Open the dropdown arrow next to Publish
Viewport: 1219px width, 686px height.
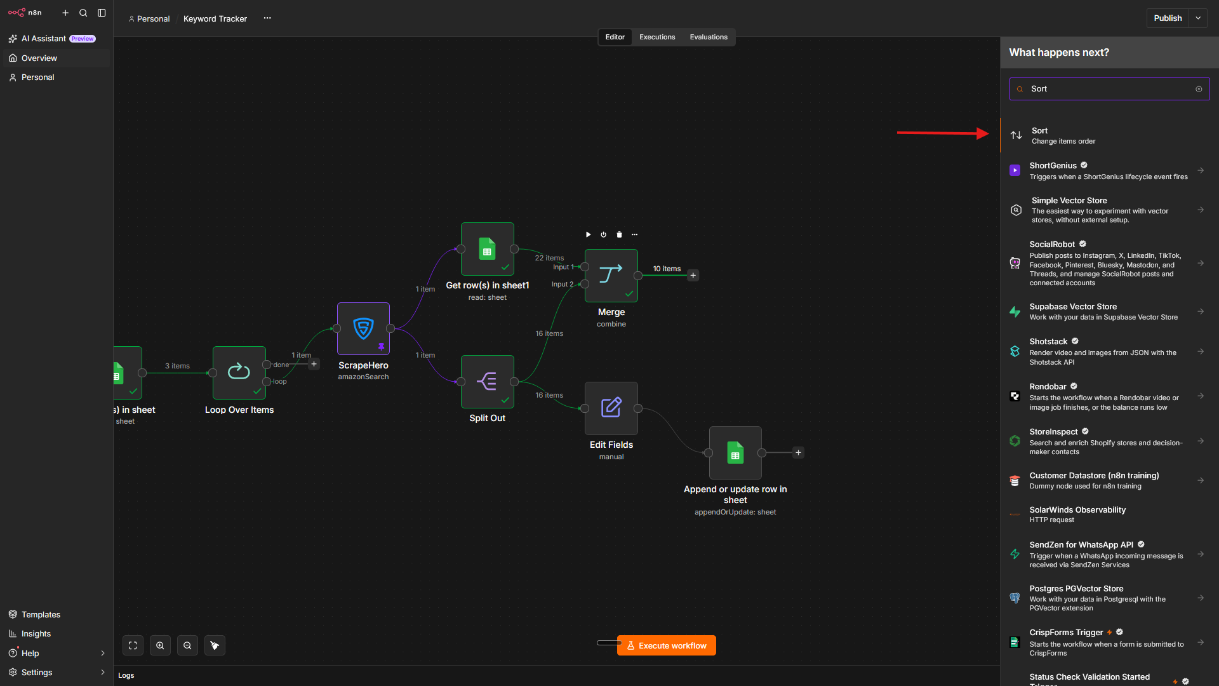[x=1198, y=18]
